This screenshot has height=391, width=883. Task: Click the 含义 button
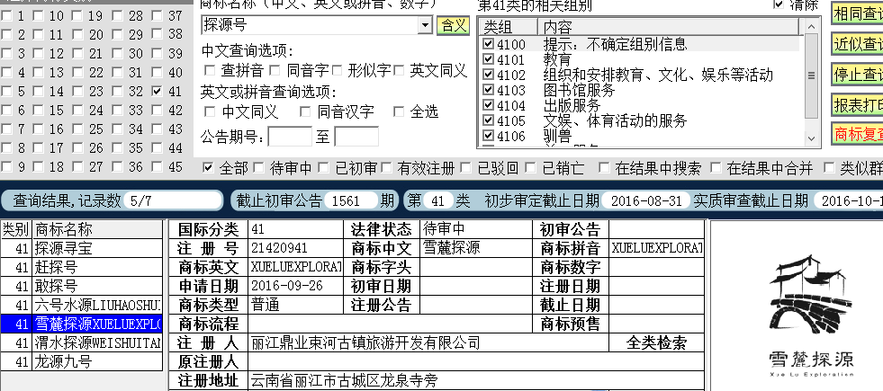click(x=453, y=25)
